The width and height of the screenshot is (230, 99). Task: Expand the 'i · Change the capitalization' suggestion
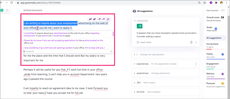click(x=166, y=55)
